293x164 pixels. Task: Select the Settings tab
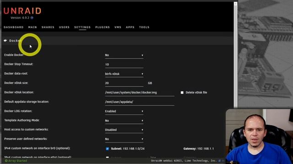click(x=82, y=27)
